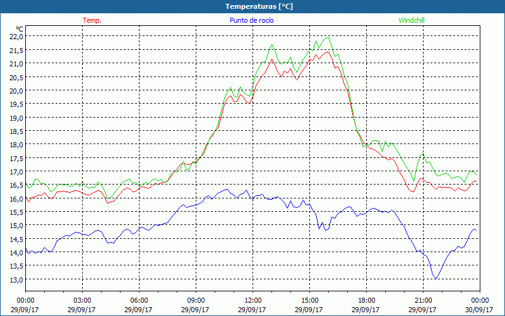Click the 30/09/17 date label
Image resolution: width=505 pixels, height=316 pixels.
click(479, 310)
